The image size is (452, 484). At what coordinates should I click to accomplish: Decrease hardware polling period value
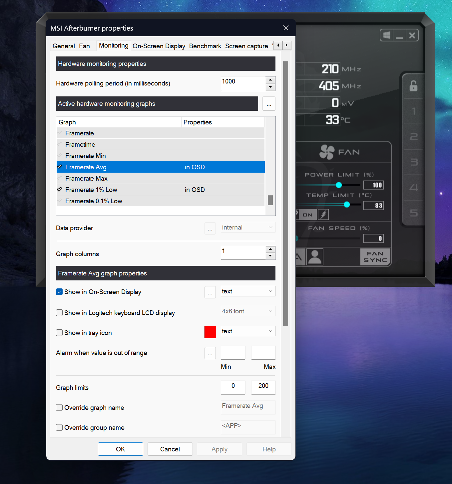(x=270, y=87)
